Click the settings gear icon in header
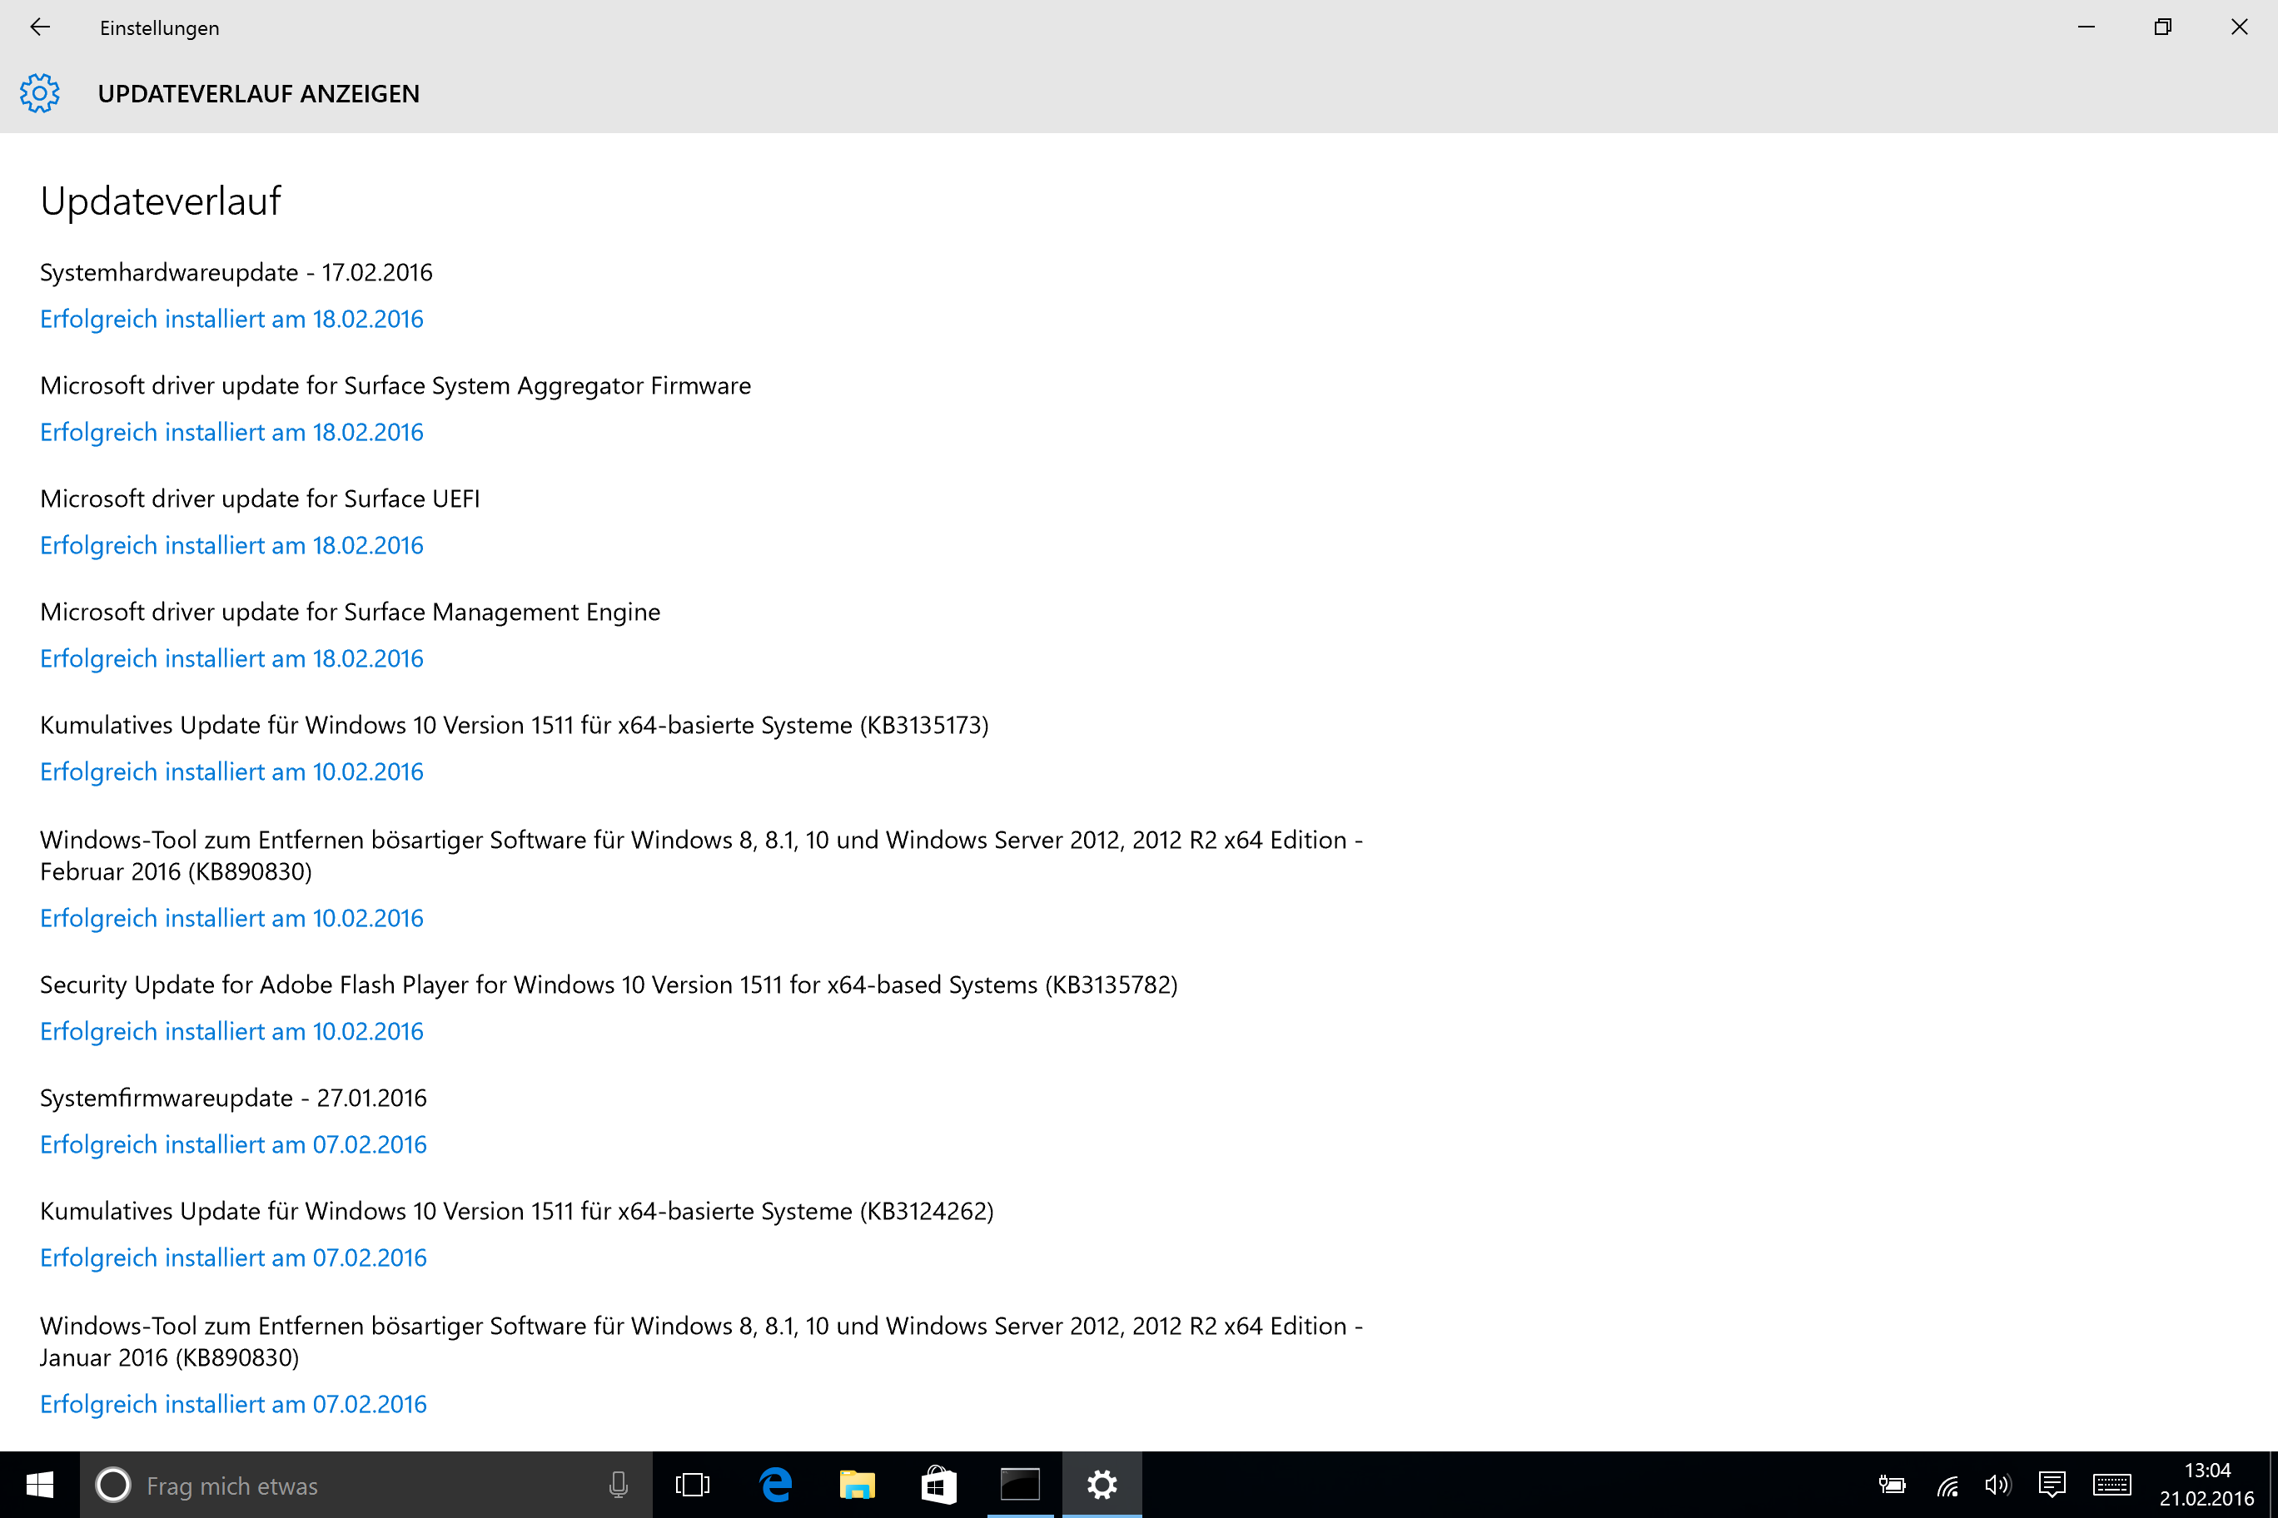This screenshot has width=2278, height=1518. point(40,93)
